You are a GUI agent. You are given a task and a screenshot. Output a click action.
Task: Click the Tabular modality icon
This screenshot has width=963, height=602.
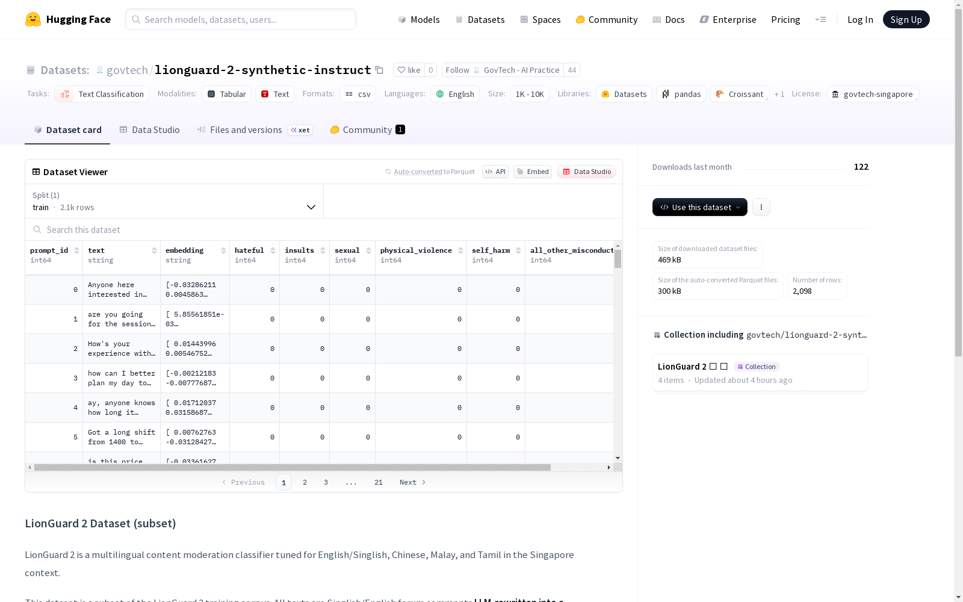point(211,94)
